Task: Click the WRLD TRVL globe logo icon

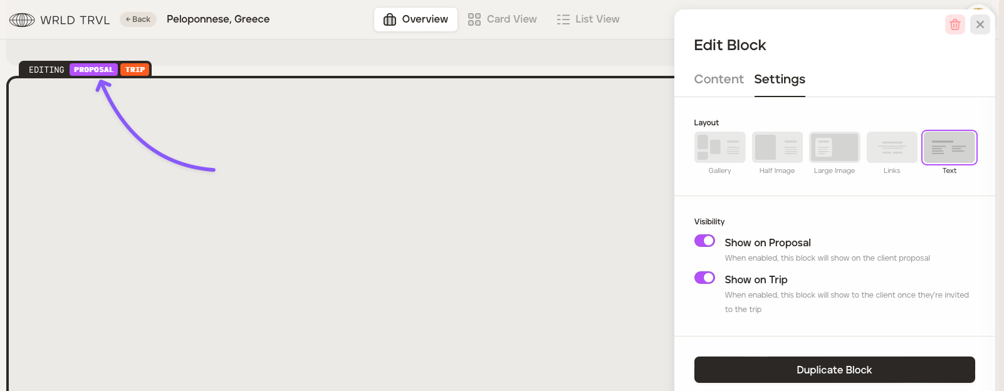Action: (22, 20)
